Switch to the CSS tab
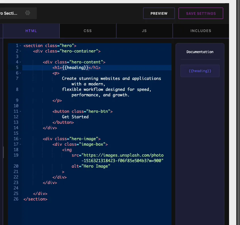The image size is (240, 225). (x=88, y=31)
